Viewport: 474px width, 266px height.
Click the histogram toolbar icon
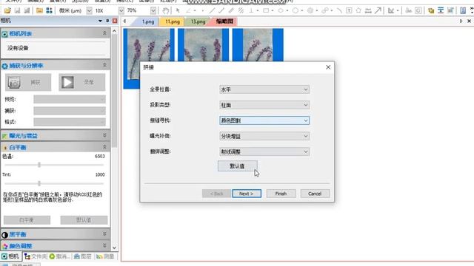click(409, 10)
